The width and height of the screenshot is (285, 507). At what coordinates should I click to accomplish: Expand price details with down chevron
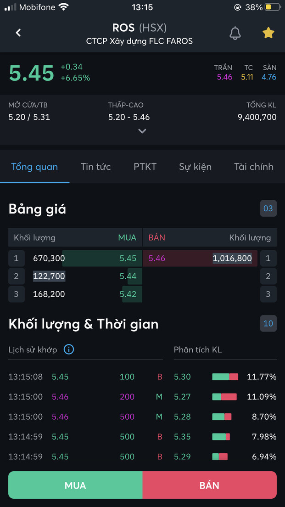(142, 131)
